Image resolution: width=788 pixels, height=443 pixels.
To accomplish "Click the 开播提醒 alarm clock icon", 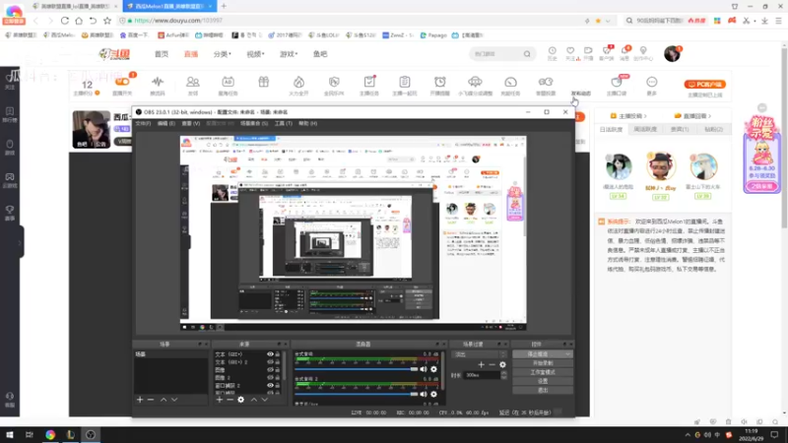I will 439,82.
